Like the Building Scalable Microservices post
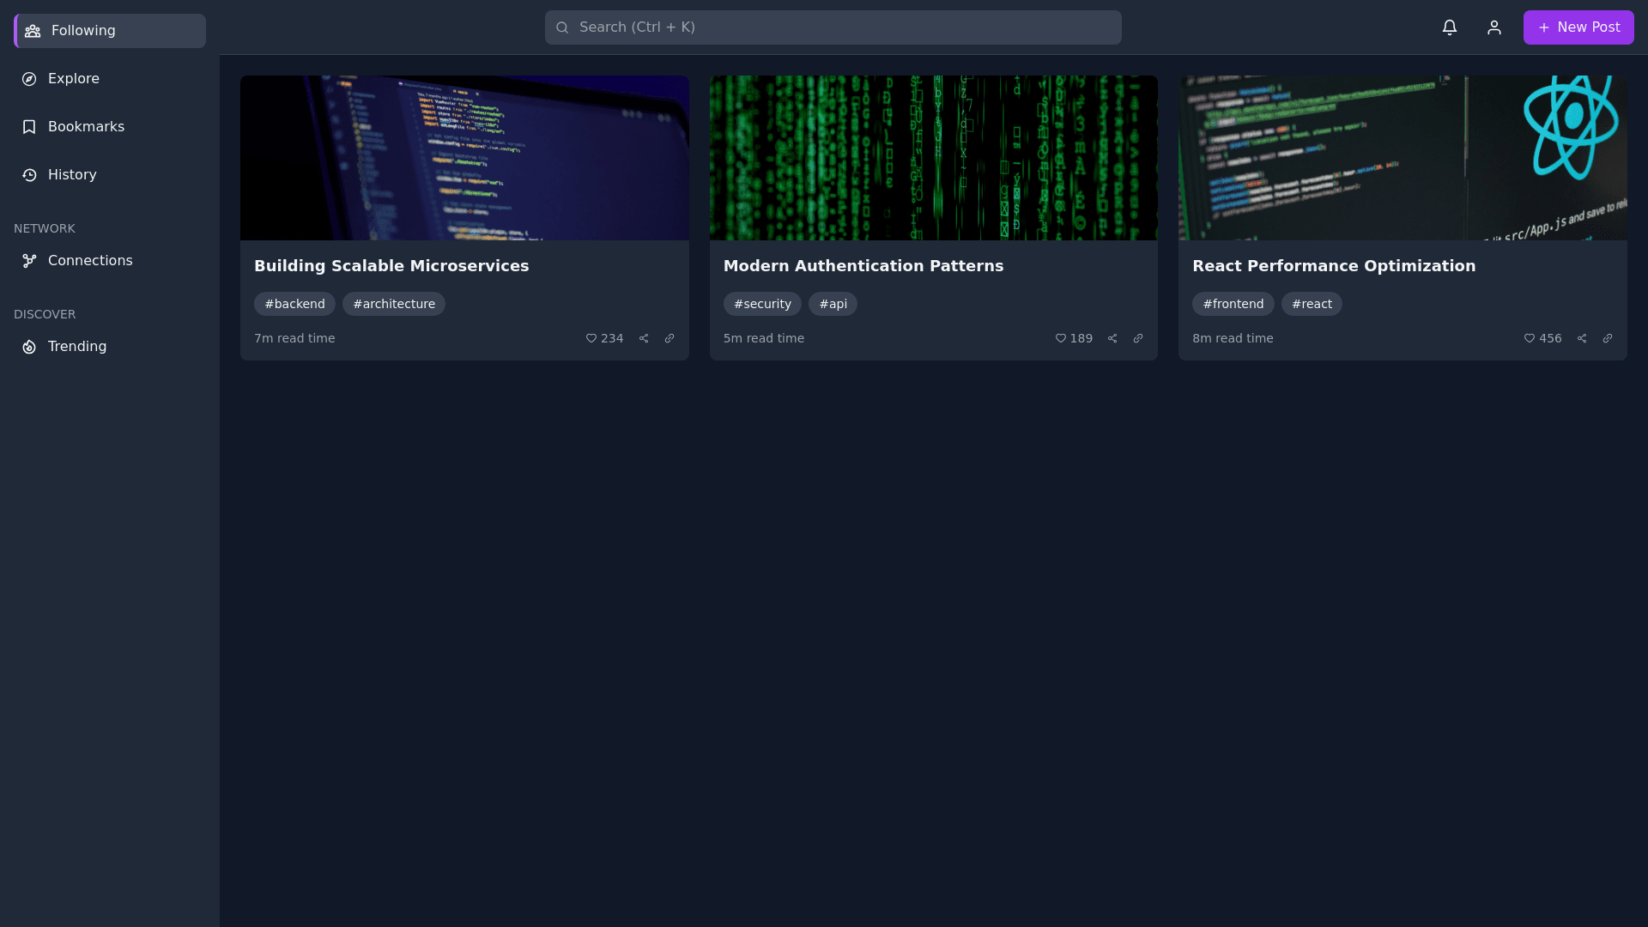The width and height of the screenshot is (1648, 927). point(603,338)
